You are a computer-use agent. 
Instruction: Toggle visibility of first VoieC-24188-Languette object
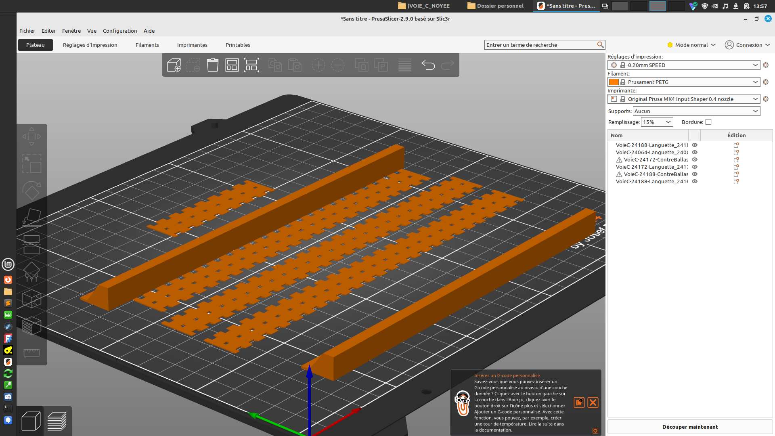coord(695,145)
